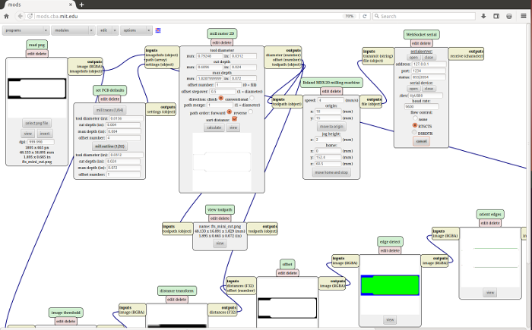Select RTSCTS flow control radio button
This screenshot has width=532, height=330.
pos(415,125)
